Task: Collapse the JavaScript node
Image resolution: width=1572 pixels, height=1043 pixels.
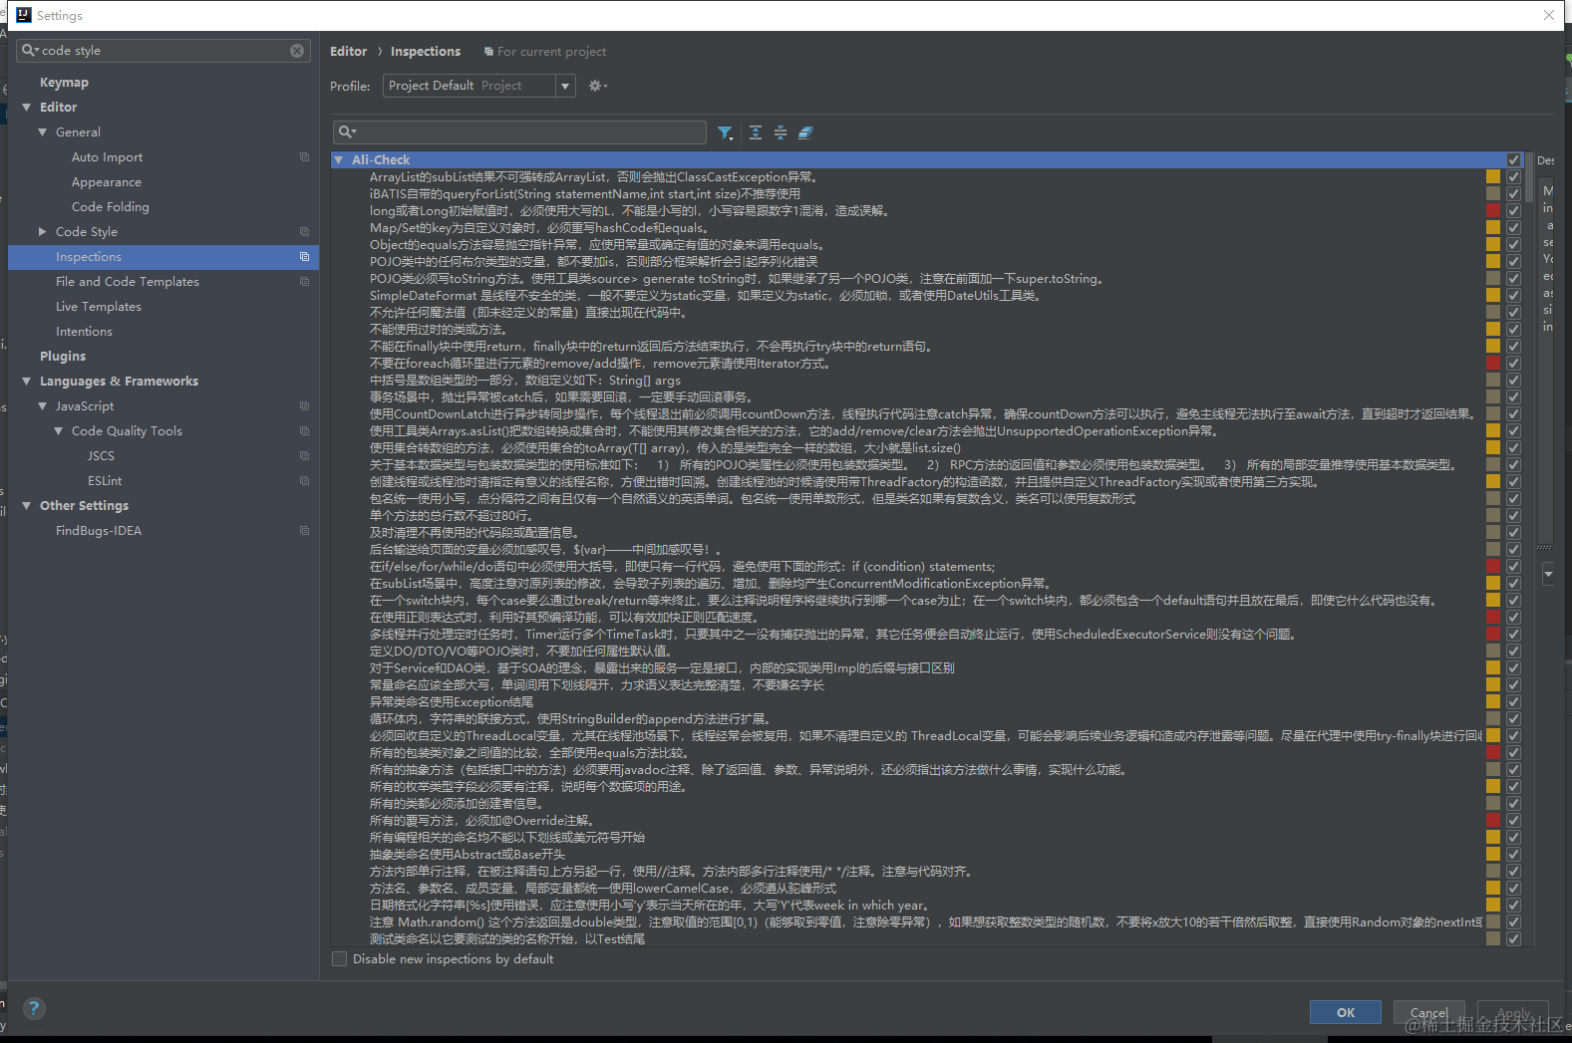Action: coord(43,406)
